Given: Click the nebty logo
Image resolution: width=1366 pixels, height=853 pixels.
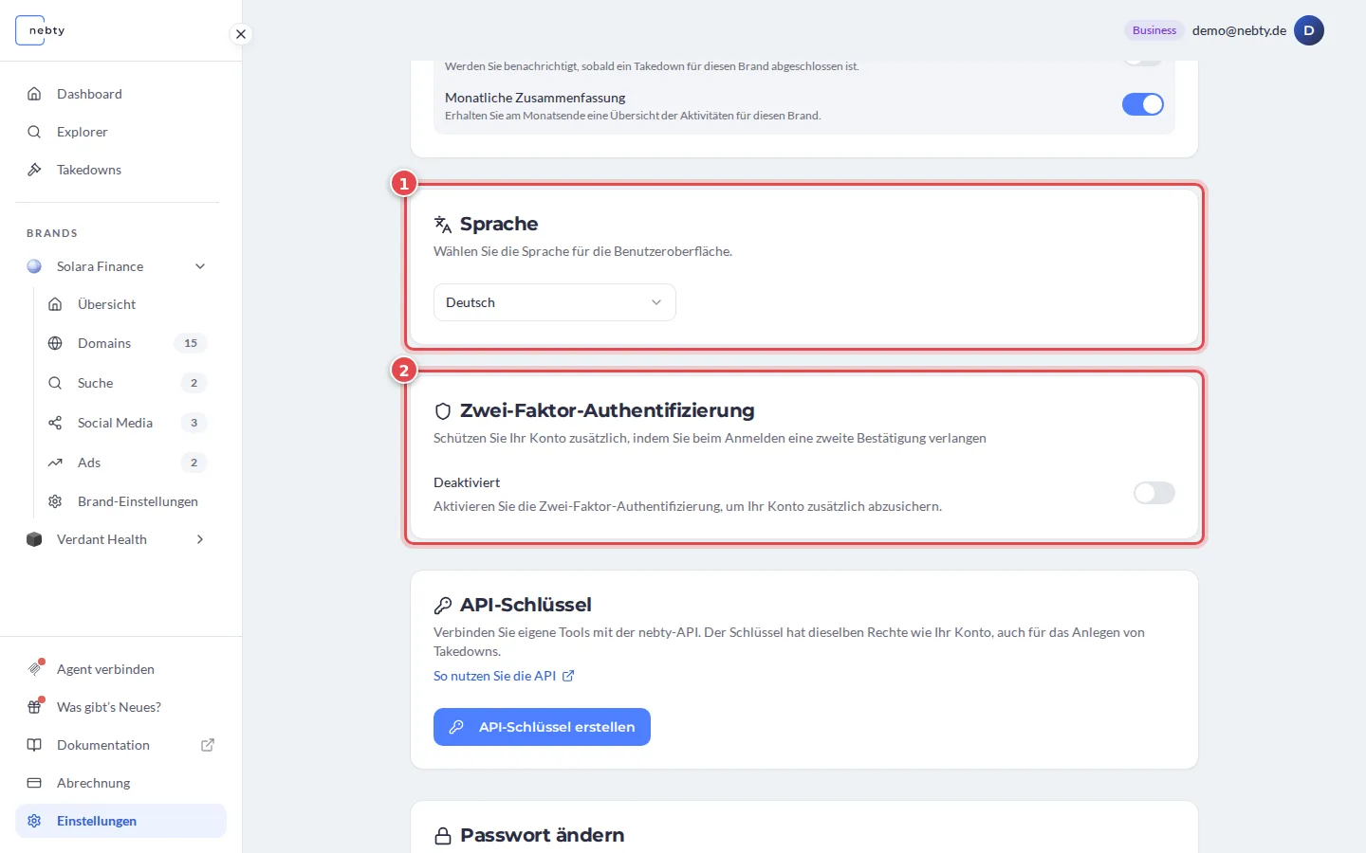Looking at the screenshot, I should point(41,30).
